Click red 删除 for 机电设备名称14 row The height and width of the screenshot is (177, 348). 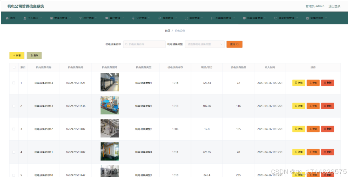click(328, 83)
